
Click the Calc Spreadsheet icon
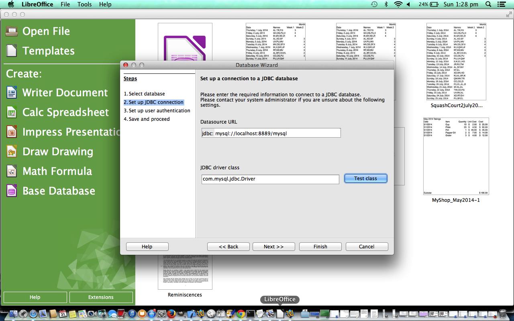click(12, 112)
